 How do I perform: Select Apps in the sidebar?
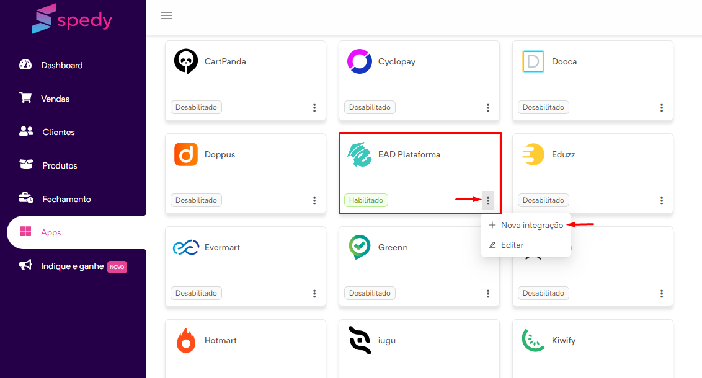[76, 232]
